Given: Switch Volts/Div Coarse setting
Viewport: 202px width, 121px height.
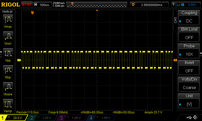Looking at the screenshot, I should pos(189,85).
